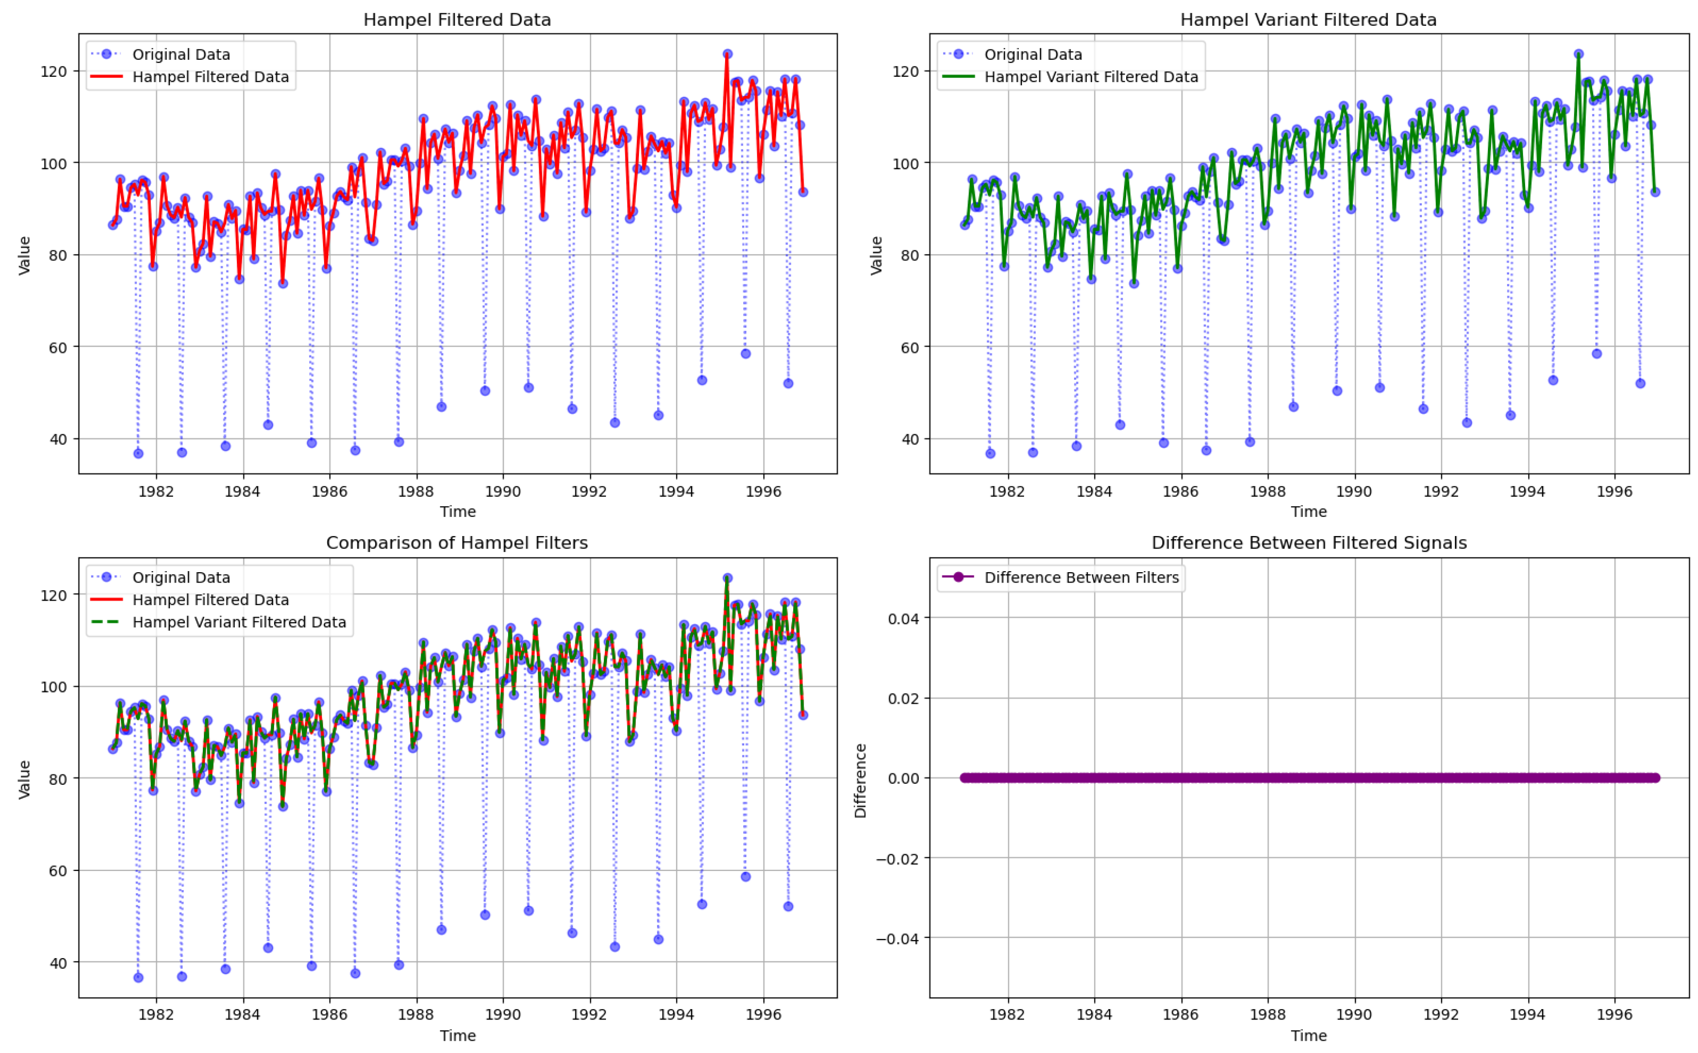Click the 'Hampel Variant Filtered Data' legend text in the comparison plot
Screen dimensions: 1698x1053
239,622
